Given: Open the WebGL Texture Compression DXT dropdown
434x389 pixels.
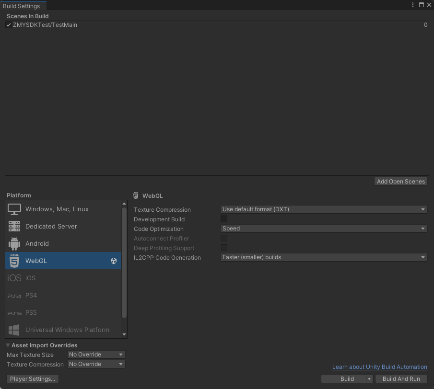Looking at the screenshot, I should (x=324, y=209).
